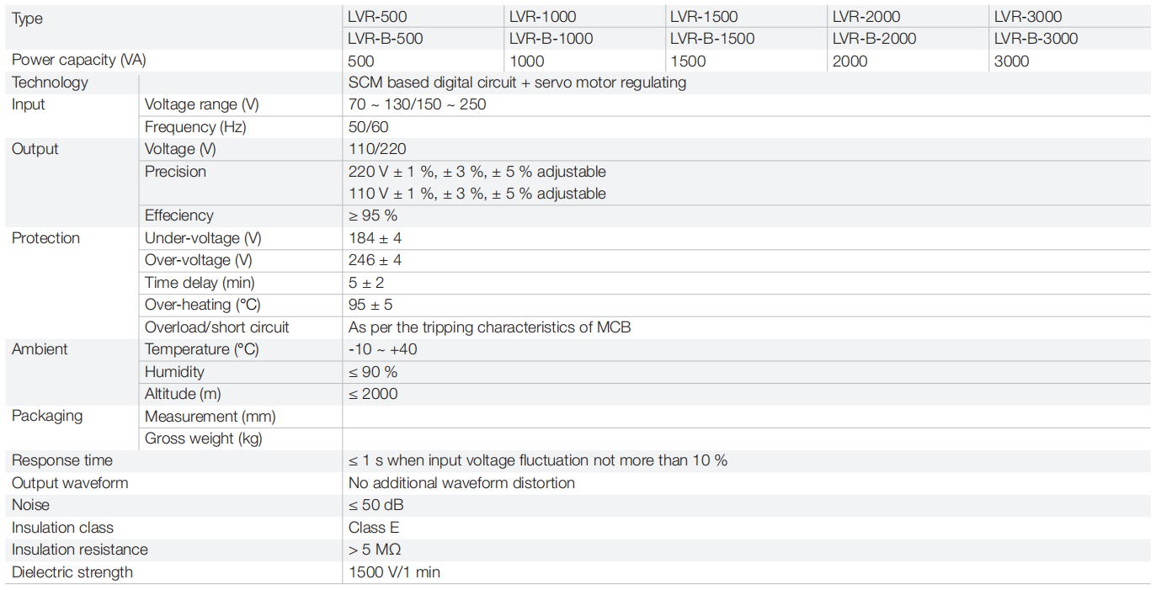Select the Effeciency row label

[179, 215]
